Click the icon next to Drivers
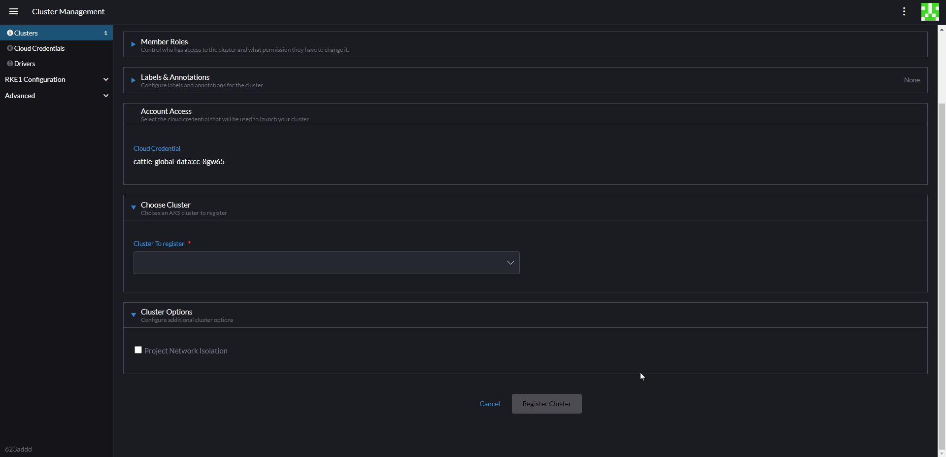Viewport: 946px width, 457px height. 10,64
